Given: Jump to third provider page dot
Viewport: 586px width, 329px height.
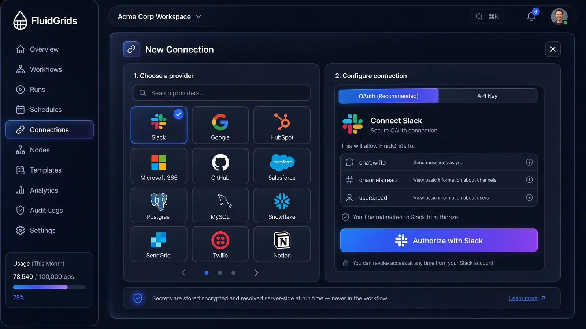Looking at the screenshot, I should 233,273.
